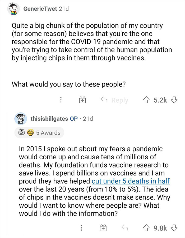Image resolution: width=185 pixels, height=238 pixels.
Task: Open the three-dot options menu on the reply
Action: tap(82, 227)
